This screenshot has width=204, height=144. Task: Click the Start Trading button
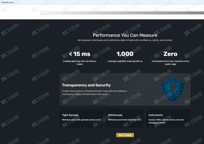125,135
